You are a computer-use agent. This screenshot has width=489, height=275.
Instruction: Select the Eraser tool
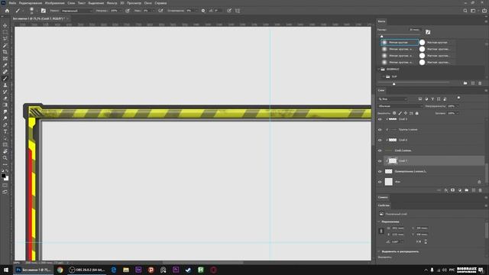tap(5, 99)
